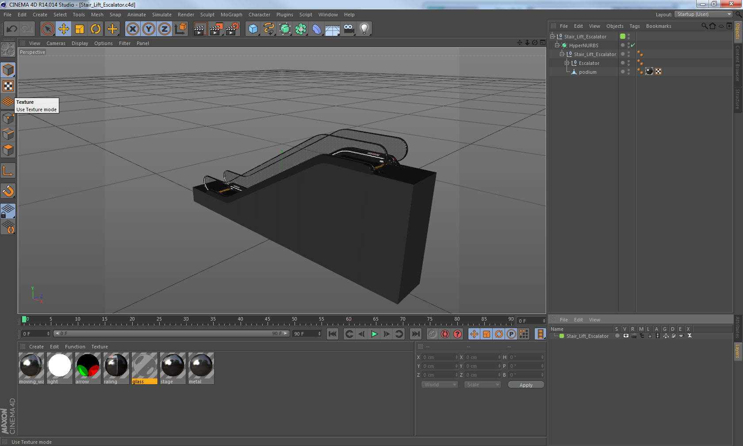
Task: Toggle X axis lock
Action: (132, 29)
